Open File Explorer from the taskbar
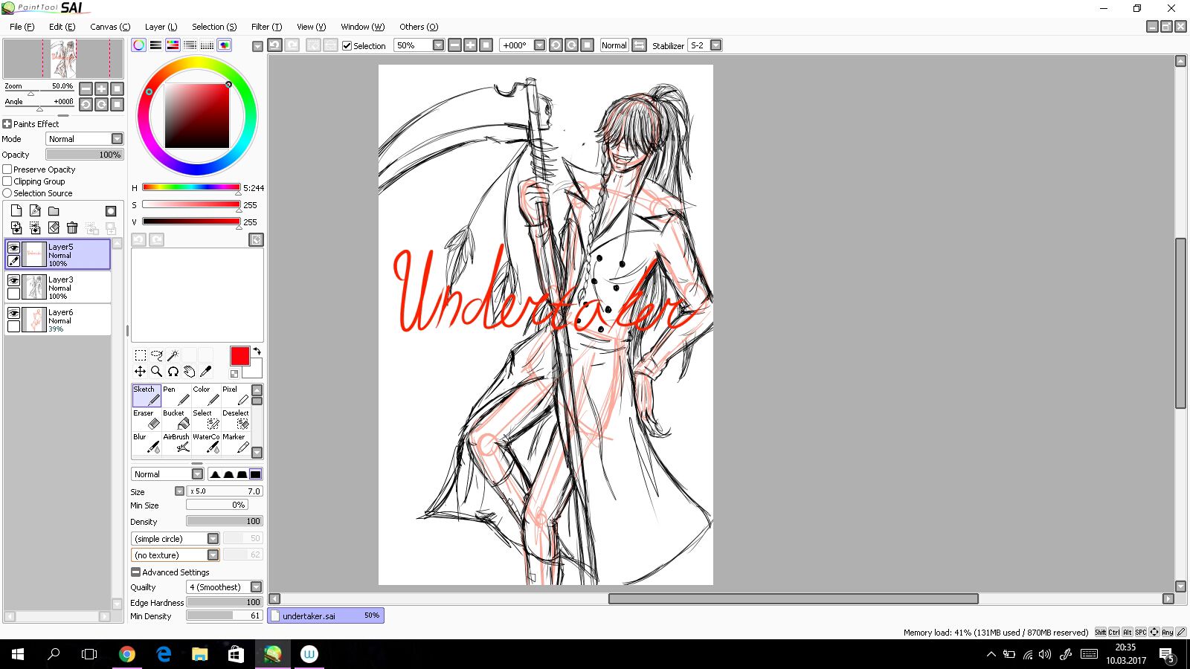 pos(199,654)
